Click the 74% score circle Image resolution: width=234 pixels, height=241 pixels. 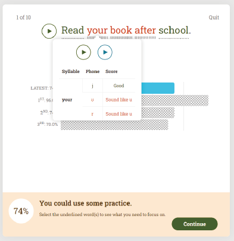21,211
